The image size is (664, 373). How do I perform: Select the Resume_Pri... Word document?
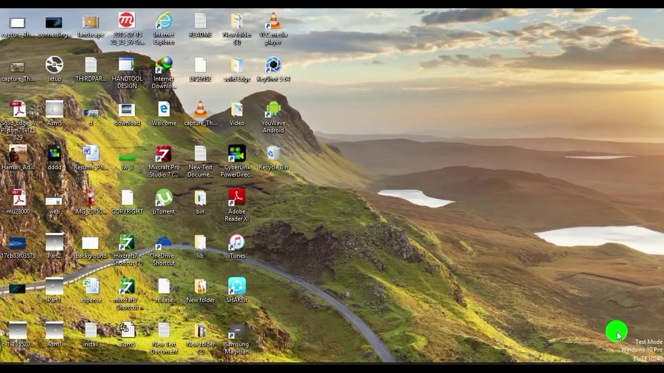(91, 158)
